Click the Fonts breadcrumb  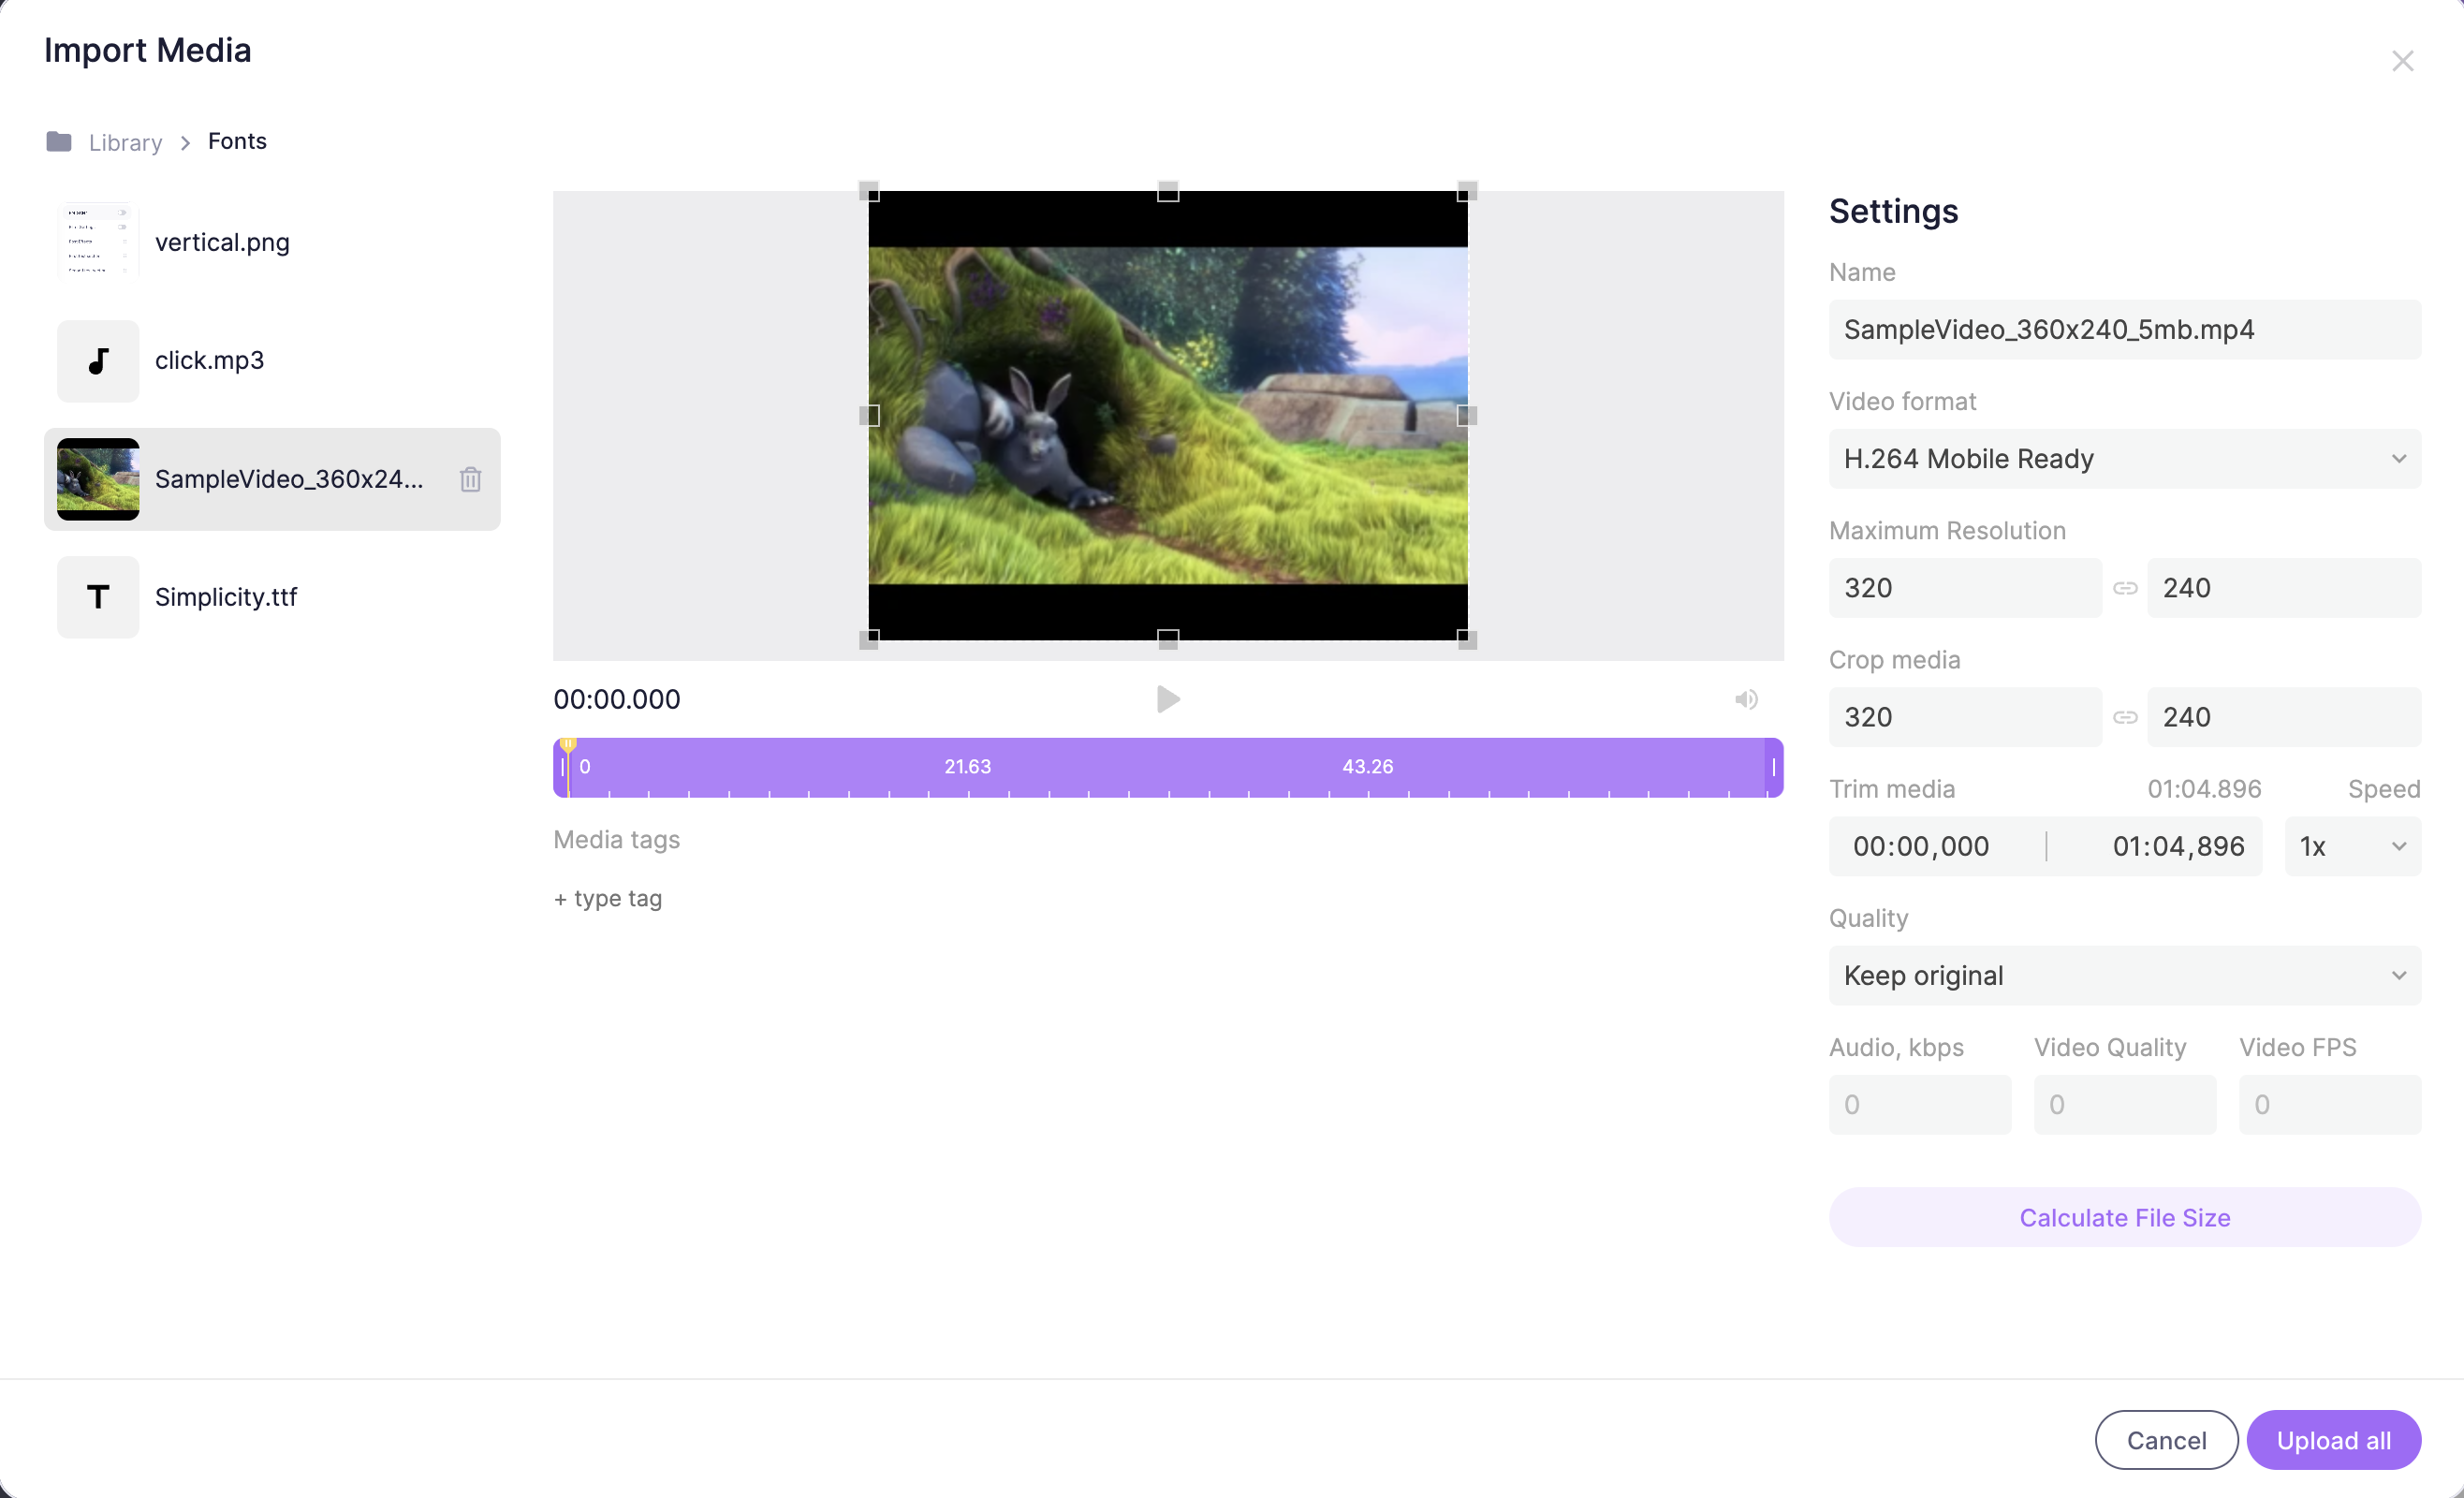237,141
